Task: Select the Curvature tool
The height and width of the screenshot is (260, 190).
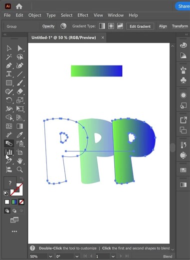Action: click(20, 65)
